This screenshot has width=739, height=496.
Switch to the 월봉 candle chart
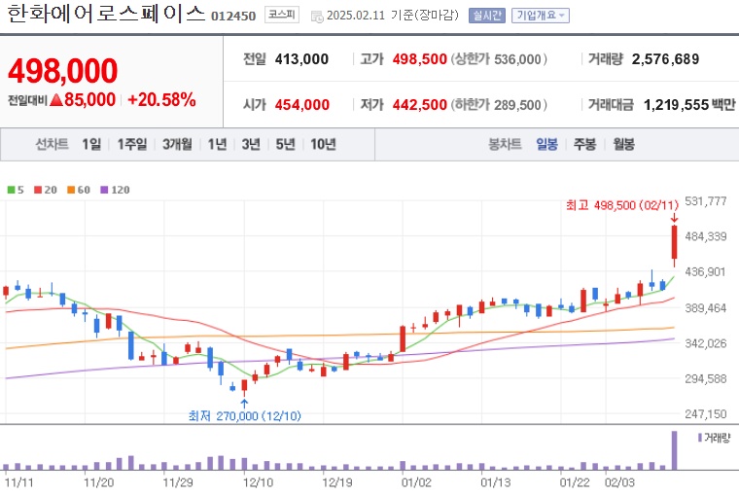click(x=623, y=144)
